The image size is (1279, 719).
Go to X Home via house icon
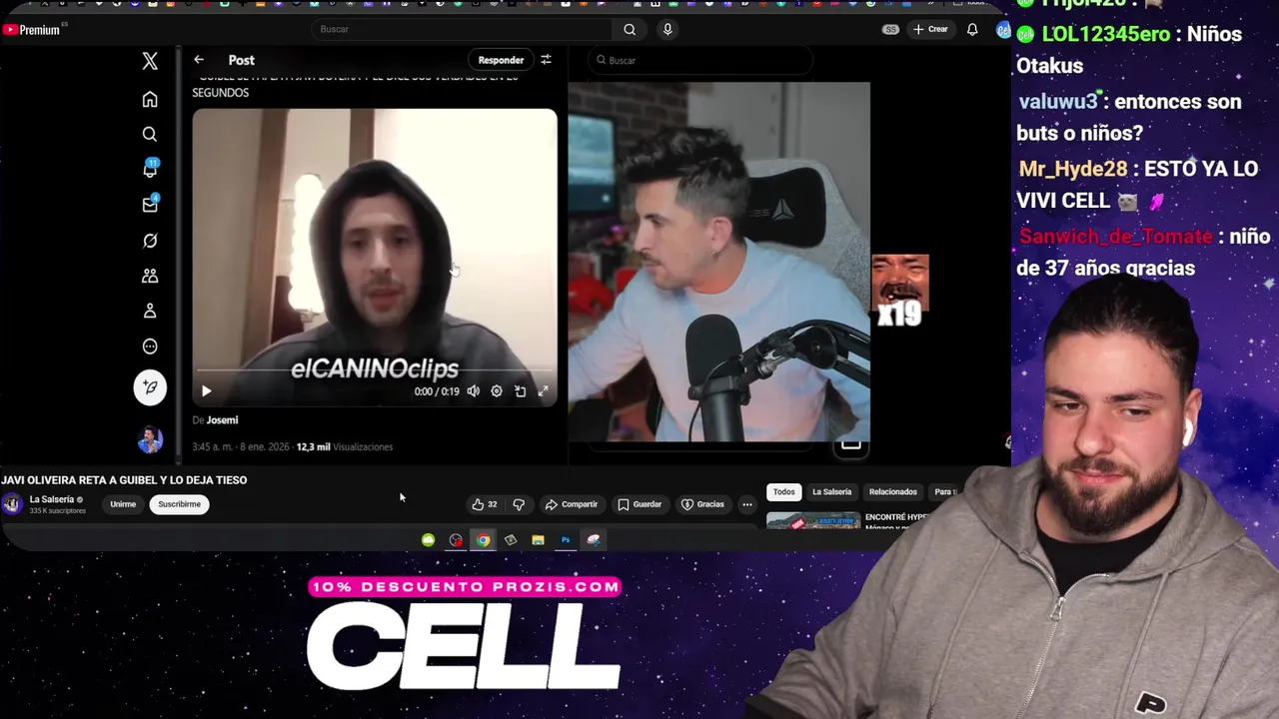click(150, 99)
